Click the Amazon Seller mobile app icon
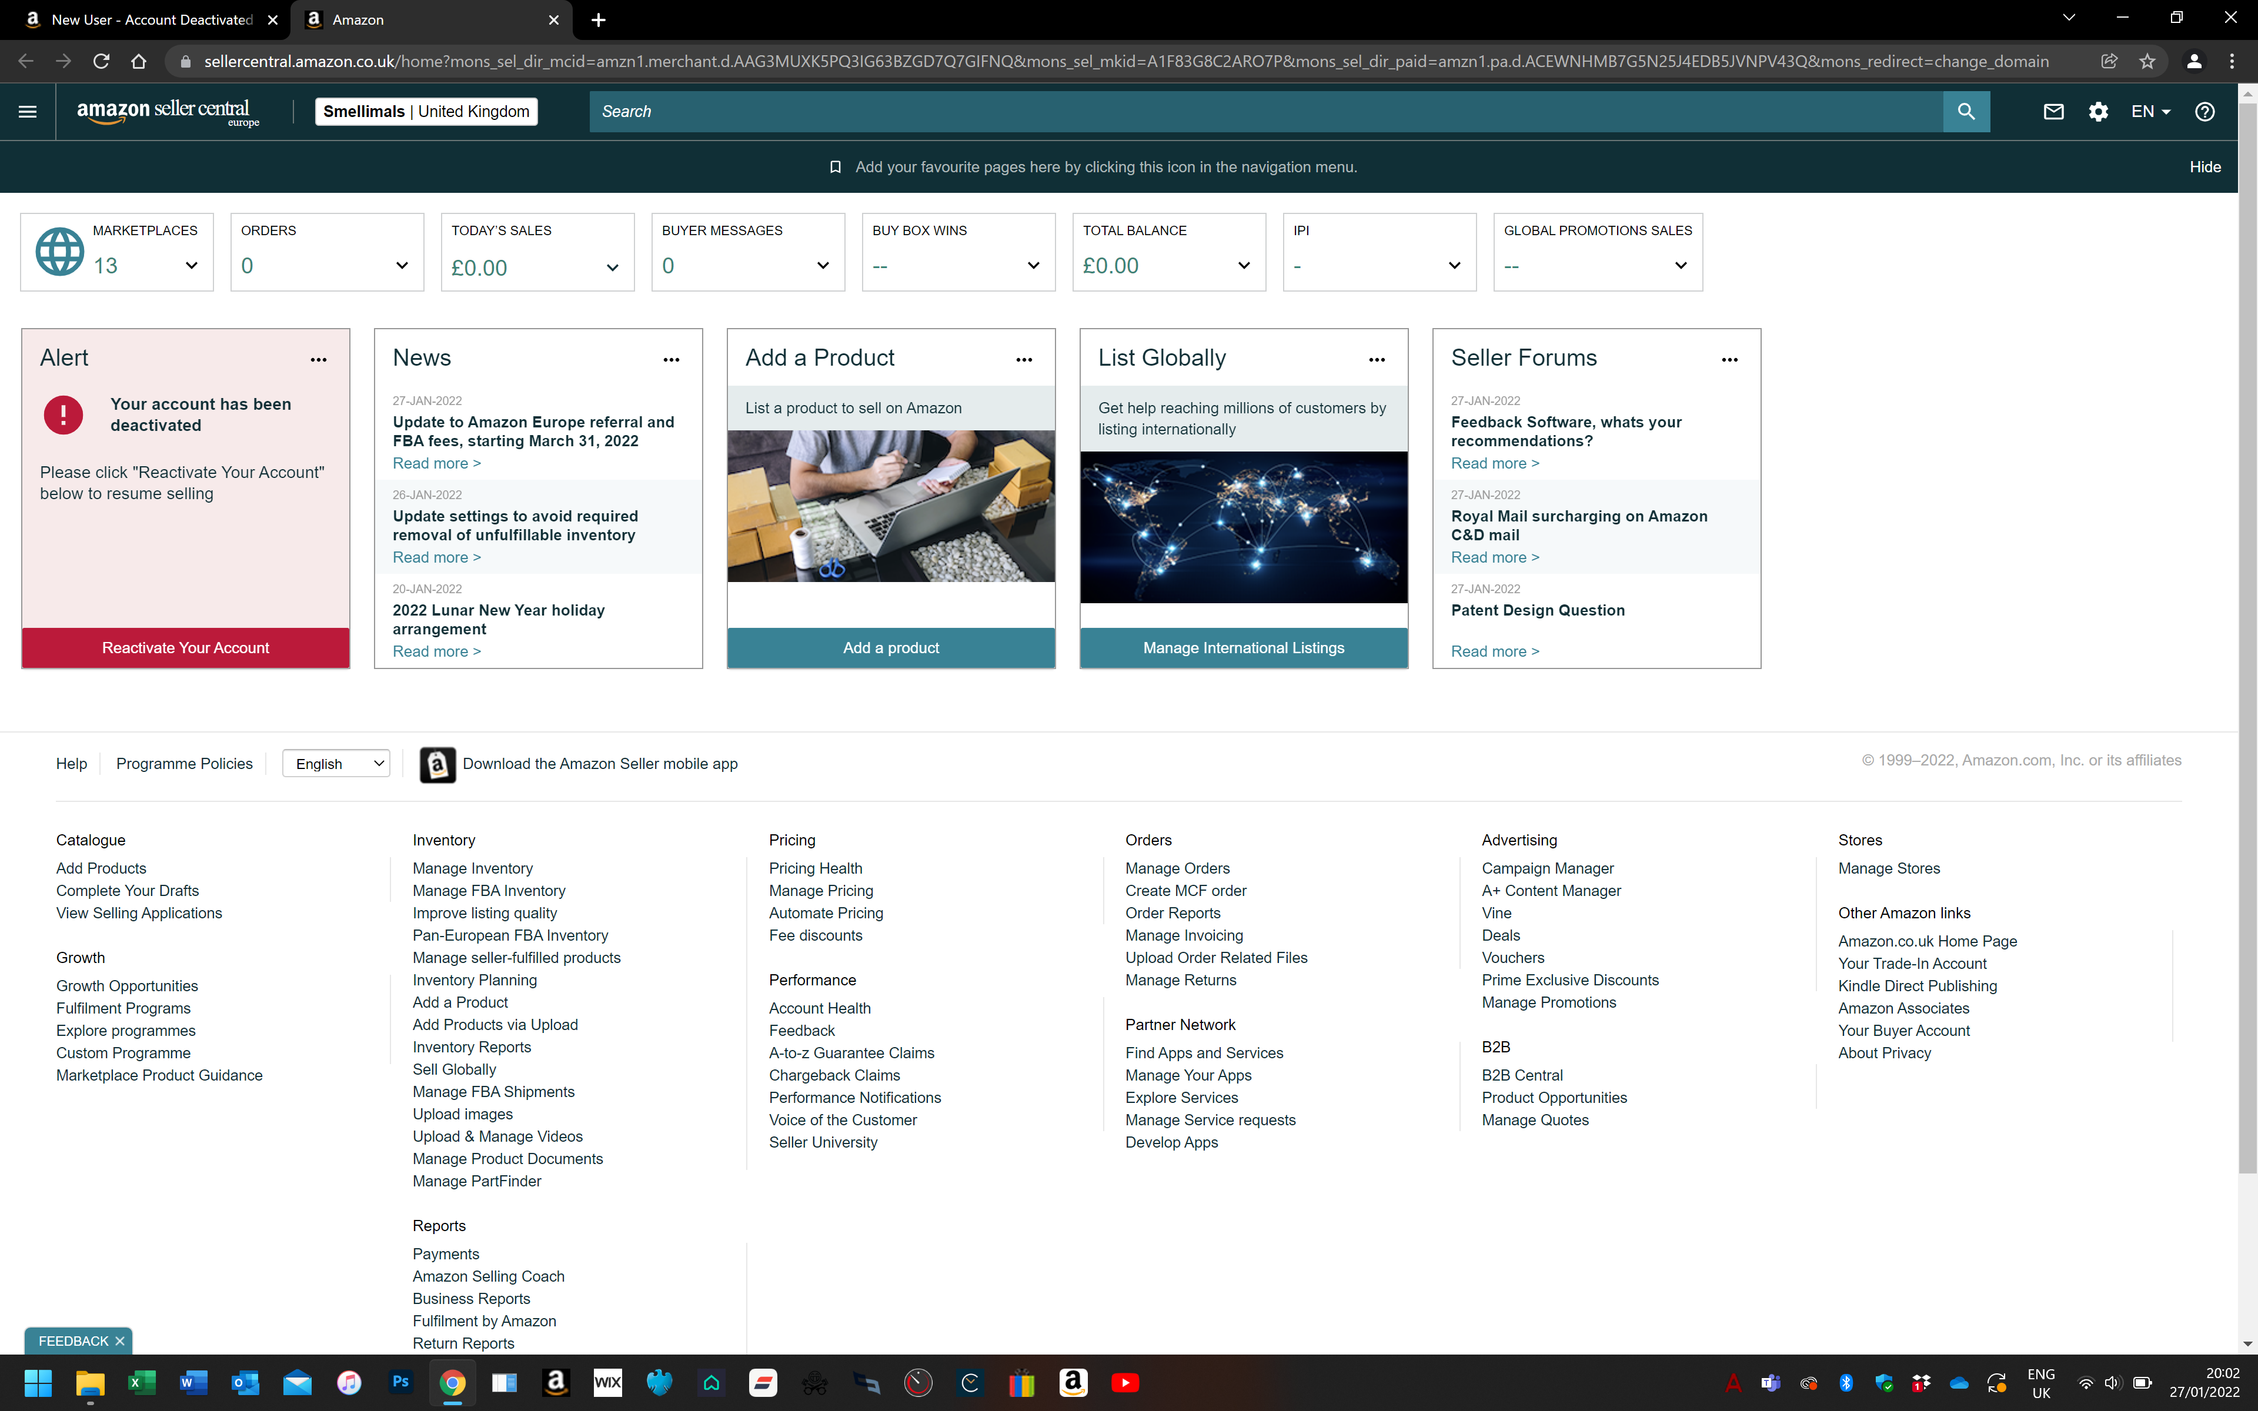Image resolution: width=2258 pixels, height=1411 pixels. [x=437, y=764]
